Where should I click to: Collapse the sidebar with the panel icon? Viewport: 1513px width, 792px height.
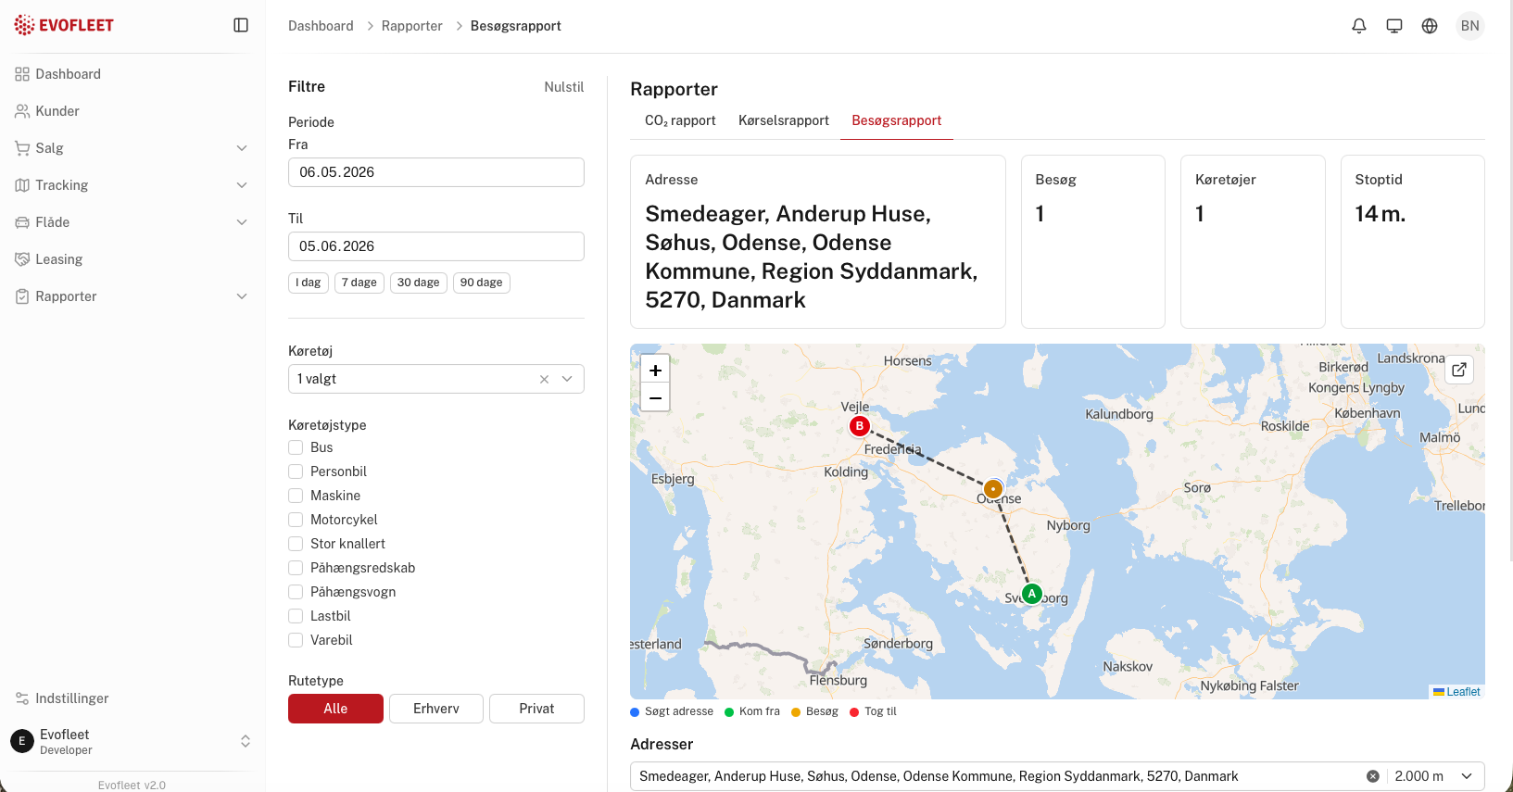(x=241, y=25)
